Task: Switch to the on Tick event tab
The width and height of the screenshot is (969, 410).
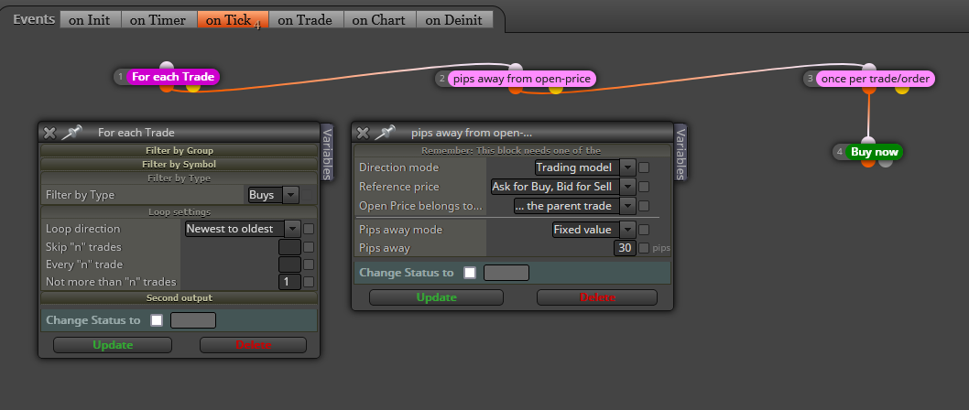Action: [x=233, y=20]
